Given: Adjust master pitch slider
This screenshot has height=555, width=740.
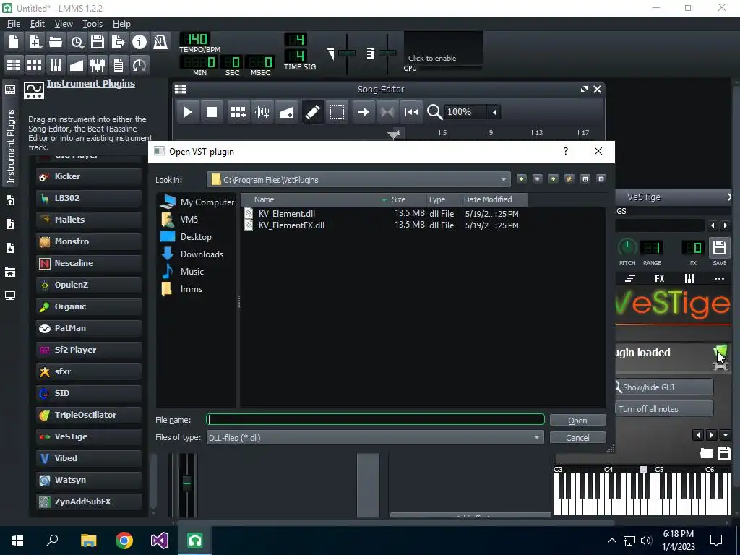Looking at the screenshot, I should [387, 53].
